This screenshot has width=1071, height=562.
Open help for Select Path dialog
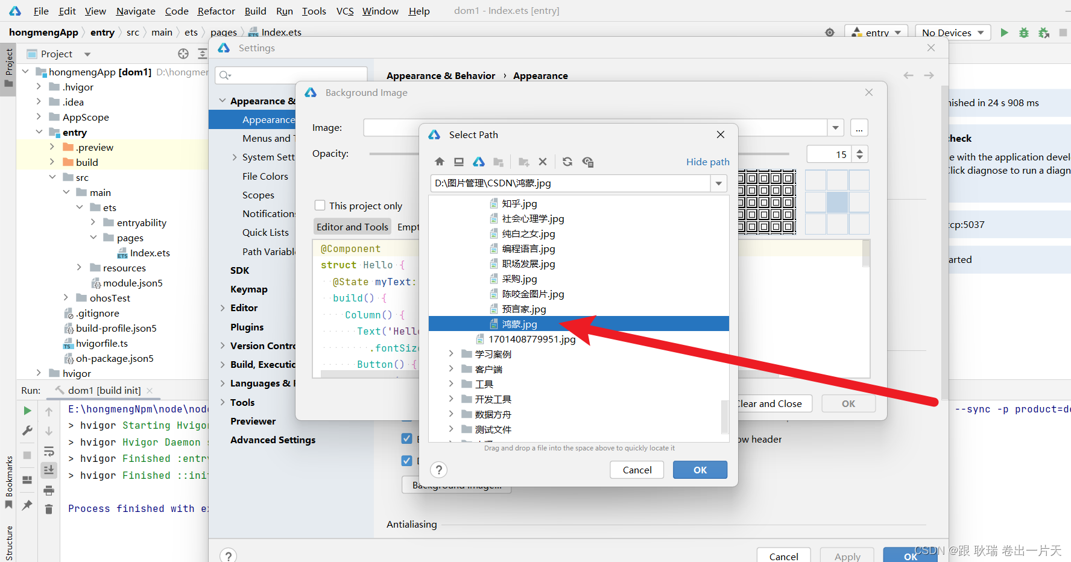[x=439, y=470]
